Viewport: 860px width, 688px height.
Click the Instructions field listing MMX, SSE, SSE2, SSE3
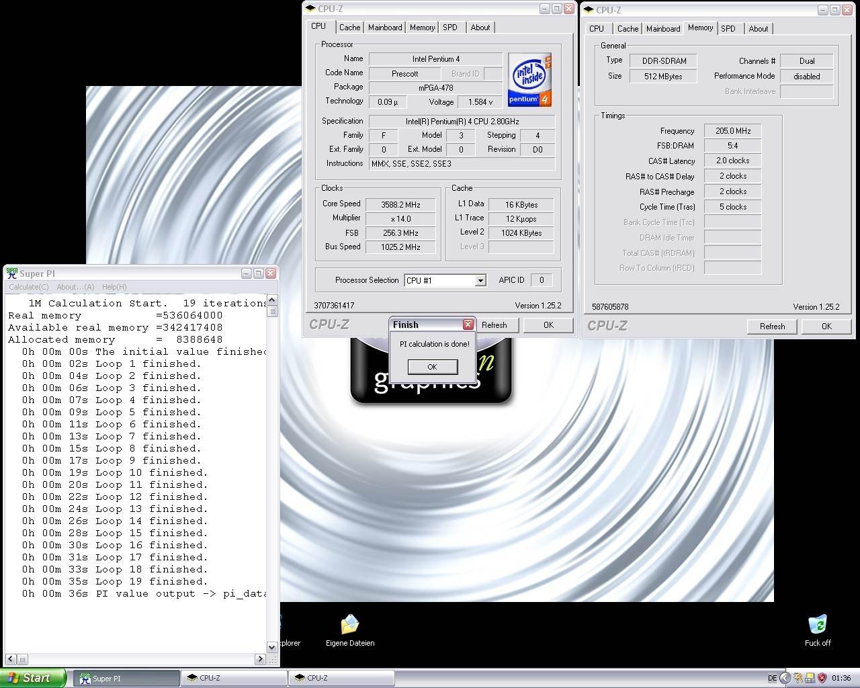click(462, 164)
